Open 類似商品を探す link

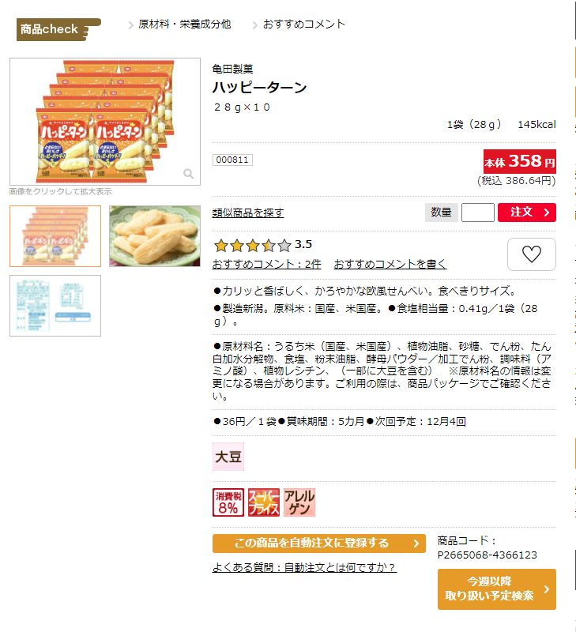click(x=248, y=213)
